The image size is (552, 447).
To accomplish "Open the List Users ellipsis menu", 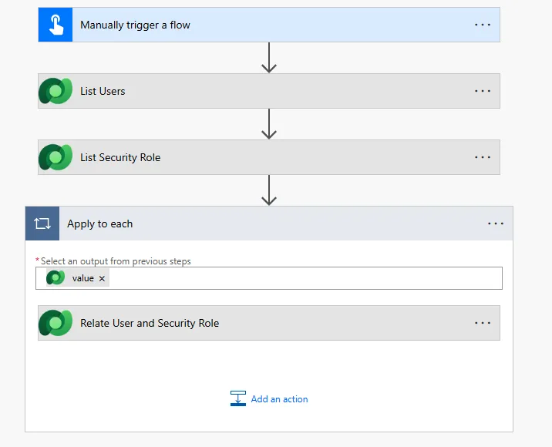I will click(x=483, y=91).
